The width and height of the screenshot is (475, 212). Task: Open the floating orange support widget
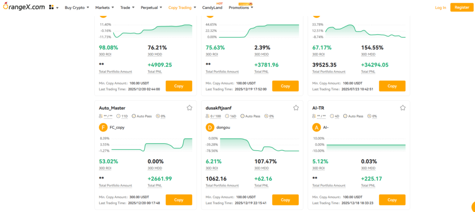click(472, 206)
